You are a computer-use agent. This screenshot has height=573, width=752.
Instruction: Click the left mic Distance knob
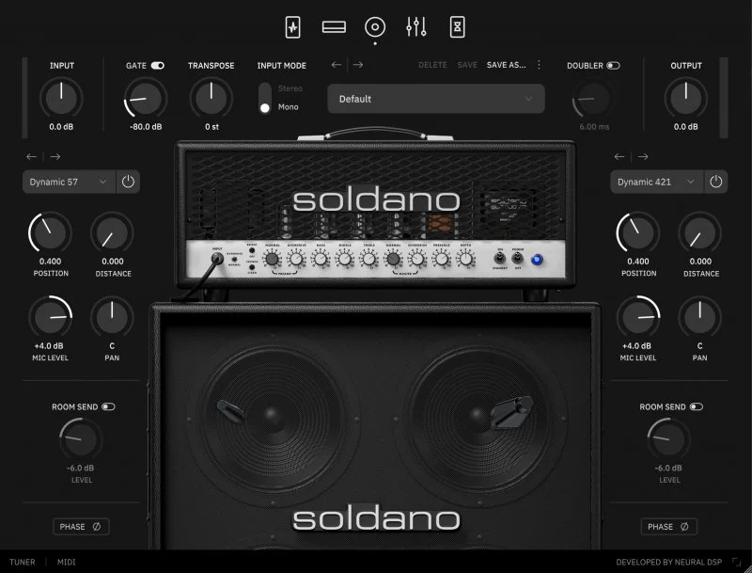112,232
